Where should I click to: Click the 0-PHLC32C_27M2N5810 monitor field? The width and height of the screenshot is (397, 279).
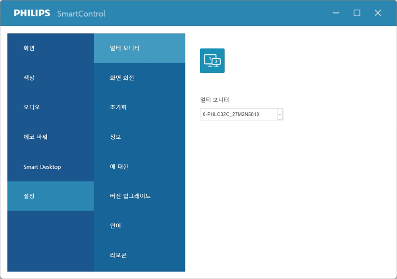click(x=241, y=115)
